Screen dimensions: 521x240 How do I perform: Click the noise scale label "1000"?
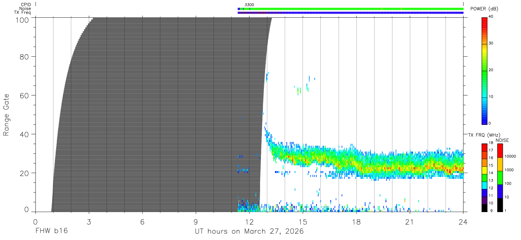[509, 170]
